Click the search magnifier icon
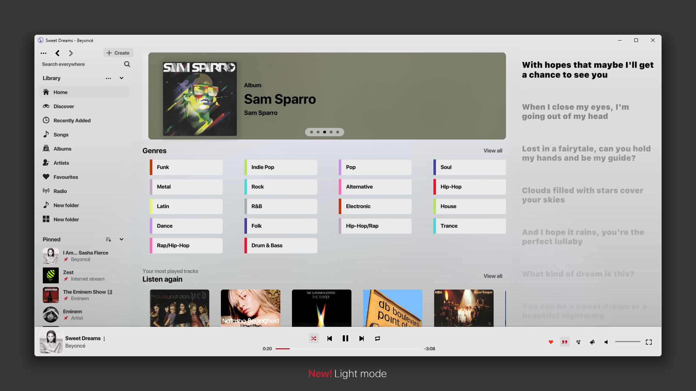696x391 pixels. [127, 64]
